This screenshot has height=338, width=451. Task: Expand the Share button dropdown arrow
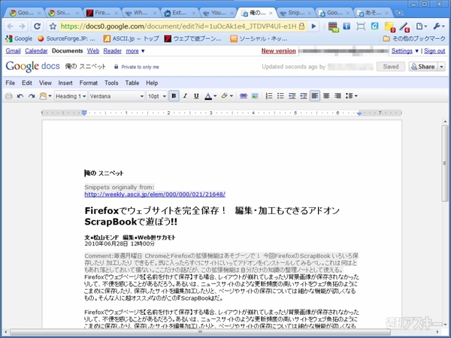tap(441, 67)
